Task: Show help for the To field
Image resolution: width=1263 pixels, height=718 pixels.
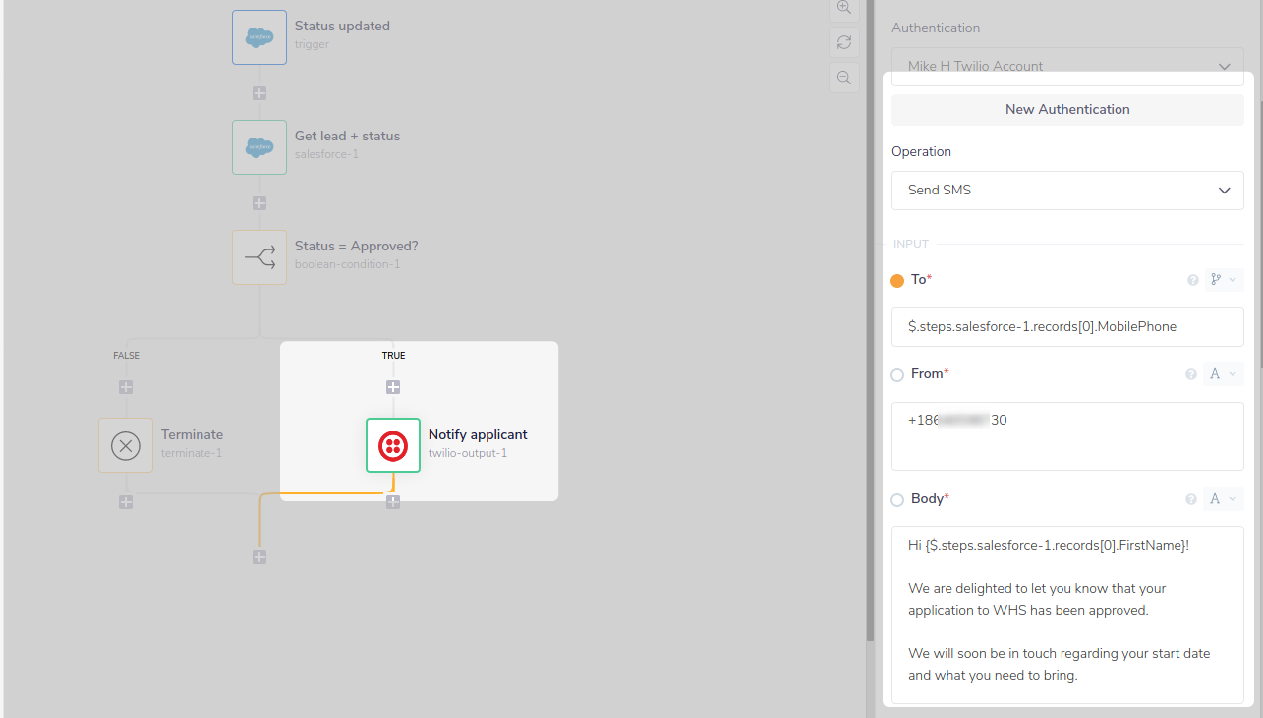Action: coord(1192,279)
